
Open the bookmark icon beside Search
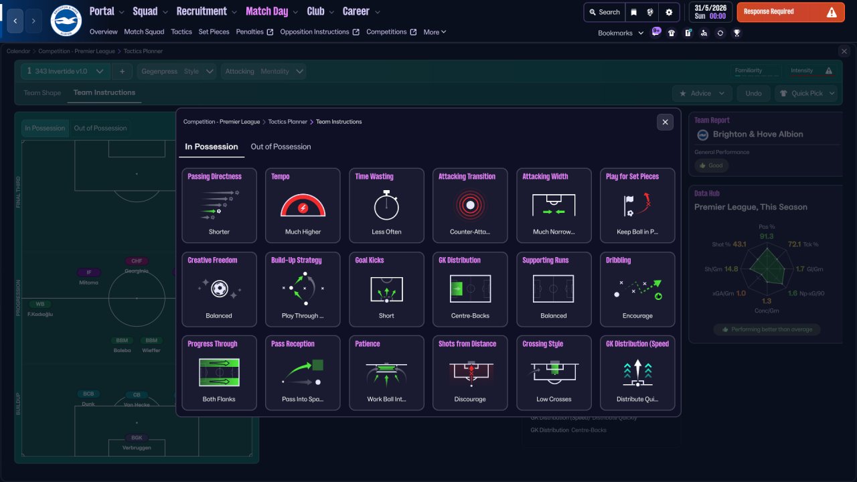click(x=633, y=12)
